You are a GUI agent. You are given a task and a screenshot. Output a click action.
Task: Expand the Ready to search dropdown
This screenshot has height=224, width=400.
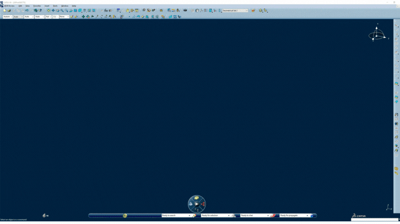(190, 216)
